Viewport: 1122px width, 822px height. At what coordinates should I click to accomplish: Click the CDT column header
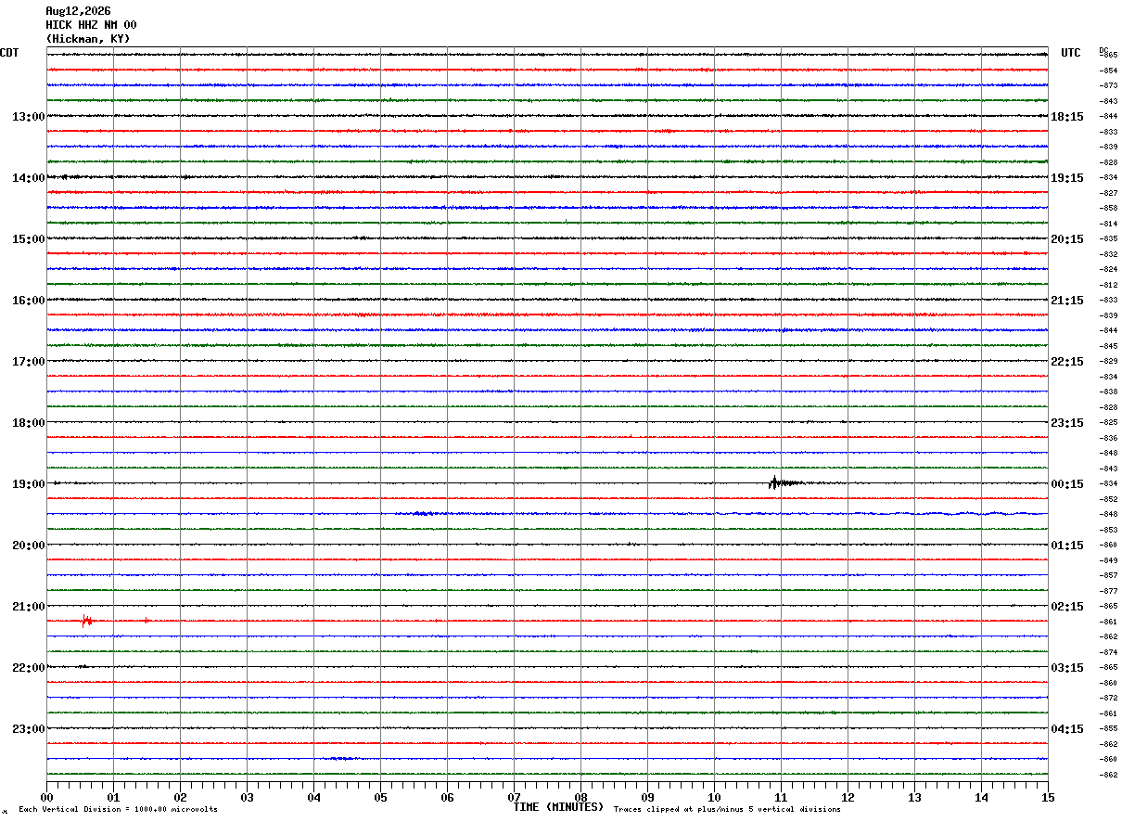tap(9, 53)
